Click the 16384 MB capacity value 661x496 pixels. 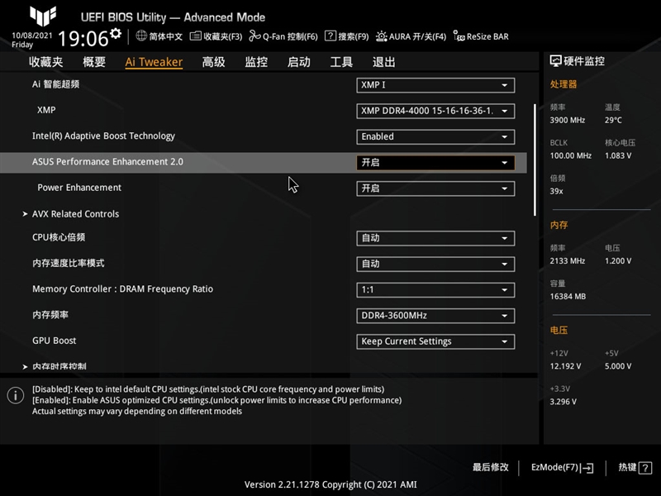point(568,297)
